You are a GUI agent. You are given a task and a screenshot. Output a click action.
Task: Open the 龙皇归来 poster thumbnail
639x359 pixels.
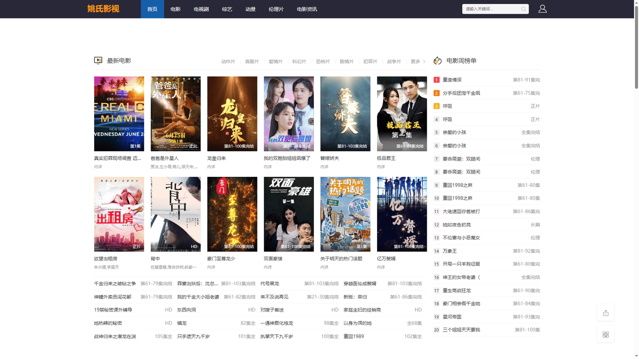coord(232,114)
